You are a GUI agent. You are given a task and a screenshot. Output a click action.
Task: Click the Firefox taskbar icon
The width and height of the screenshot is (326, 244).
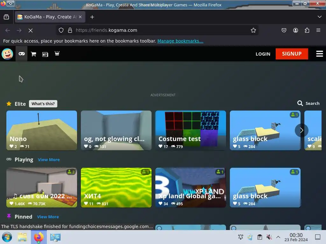[x=39, y=237]
